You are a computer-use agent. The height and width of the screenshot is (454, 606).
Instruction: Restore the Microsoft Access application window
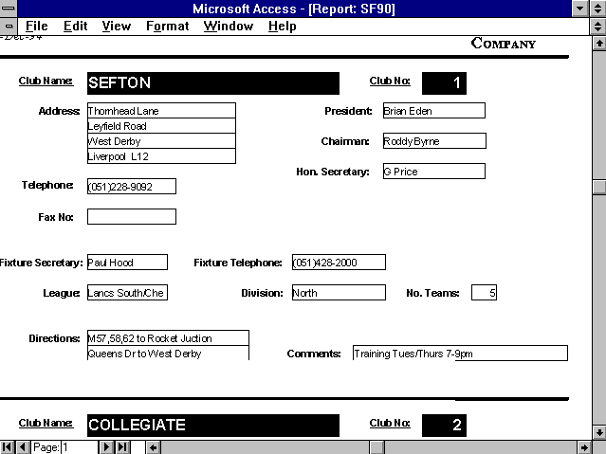point(597,9)
